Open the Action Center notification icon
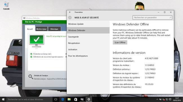The image size is (183, 102). pos(170,99)
